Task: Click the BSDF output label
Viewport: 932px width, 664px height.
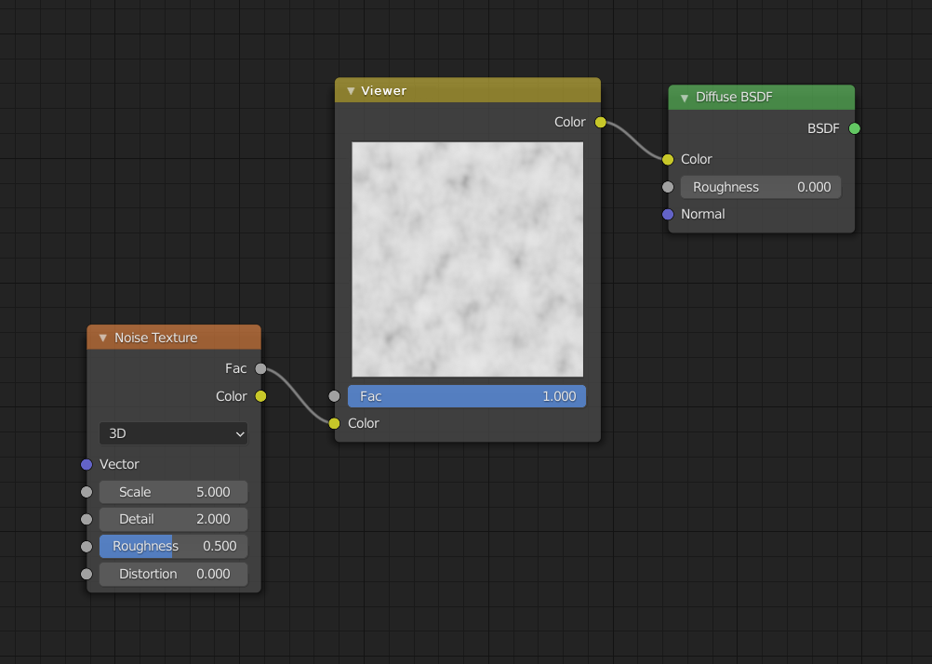Action: (823, 128)
